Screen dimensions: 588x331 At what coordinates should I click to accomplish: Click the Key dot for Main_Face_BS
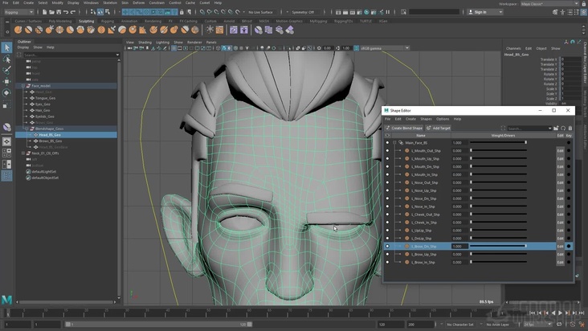tap(569, 143)
